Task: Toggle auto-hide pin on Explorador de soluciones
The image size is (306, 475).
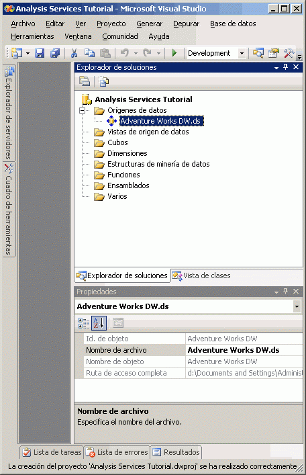Action: [285, 67]
